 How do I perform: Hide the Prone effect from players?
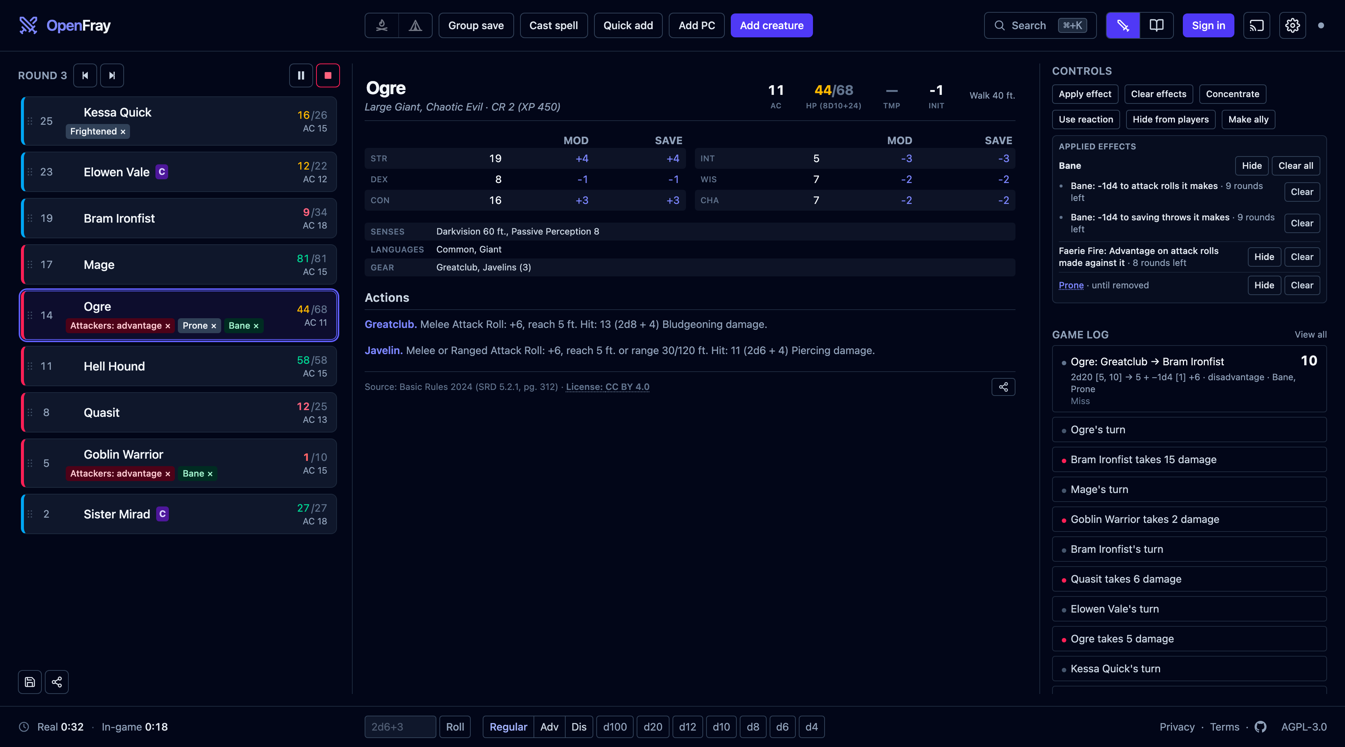[1264, 285]
